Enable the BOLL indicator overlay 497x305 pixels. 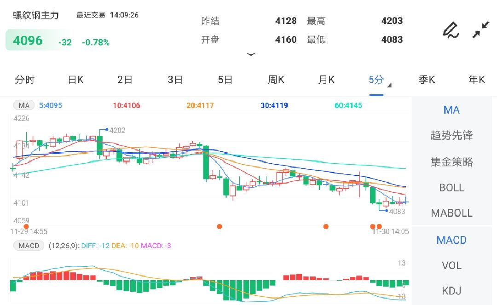(x=451, y=187)
